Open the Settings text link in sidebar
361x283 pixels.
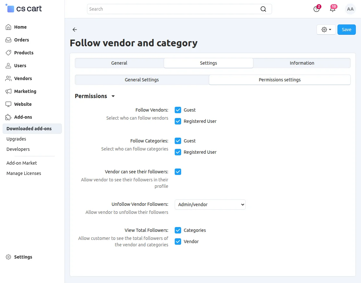[x=23, y=257]
